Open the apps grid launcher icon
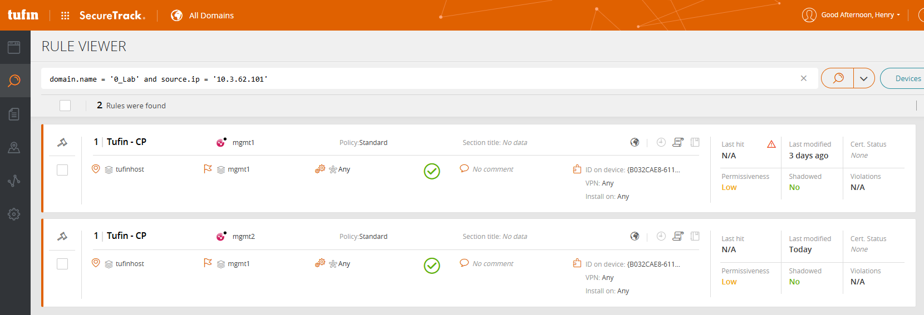The image size is (924, 315). click(65, 16)
